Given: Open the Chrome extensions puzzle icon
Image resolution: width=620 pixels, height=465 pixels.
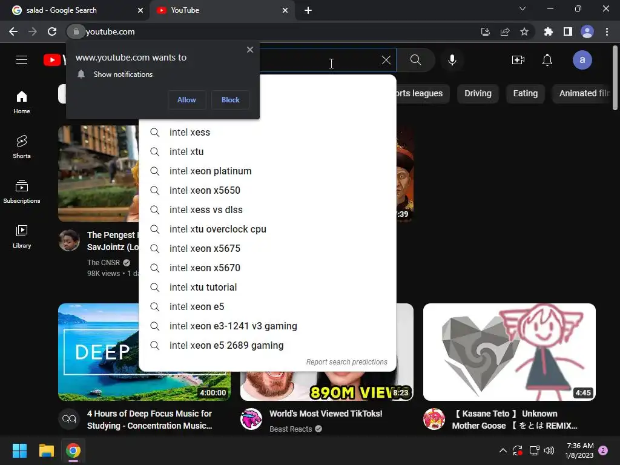Looking at the screenshot, I should point(549,31).
